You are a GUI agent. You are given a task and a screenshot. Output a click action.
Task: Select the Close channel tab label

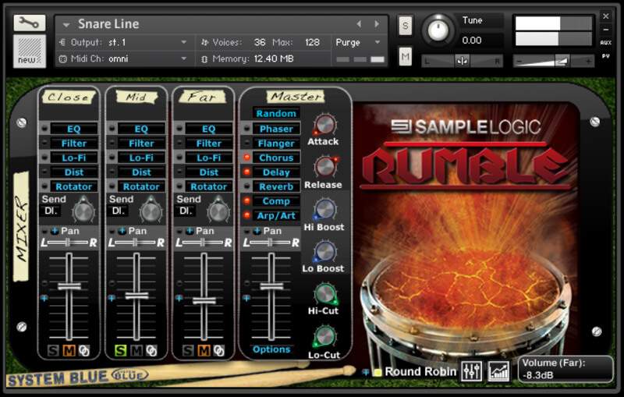69,97
